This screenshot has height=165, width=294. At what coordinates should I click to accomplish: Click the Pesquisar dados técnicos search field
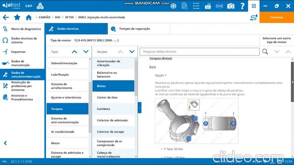point(199,51)
